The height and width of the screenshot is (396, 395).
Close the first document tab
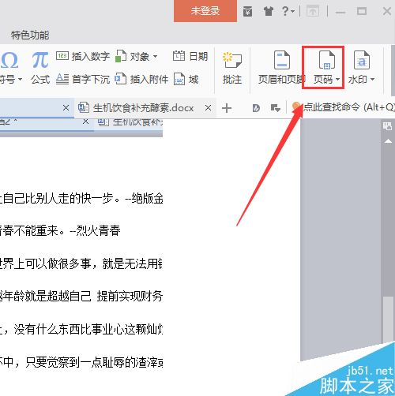pos(66,108)
